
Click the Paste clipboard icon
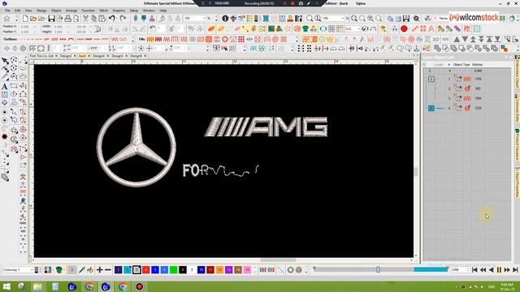tap(102, 19)
